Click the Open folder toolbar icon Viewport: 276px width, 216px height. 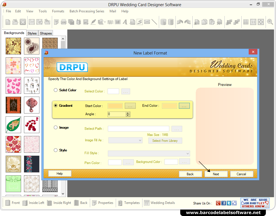pyautogui.click(x=15, y=22)
